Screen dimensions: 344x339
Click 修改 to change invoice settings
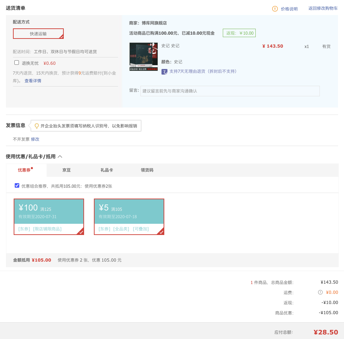click(x=35, y=139)
